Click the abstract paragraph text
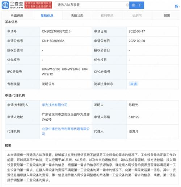 tap(92, 167)
